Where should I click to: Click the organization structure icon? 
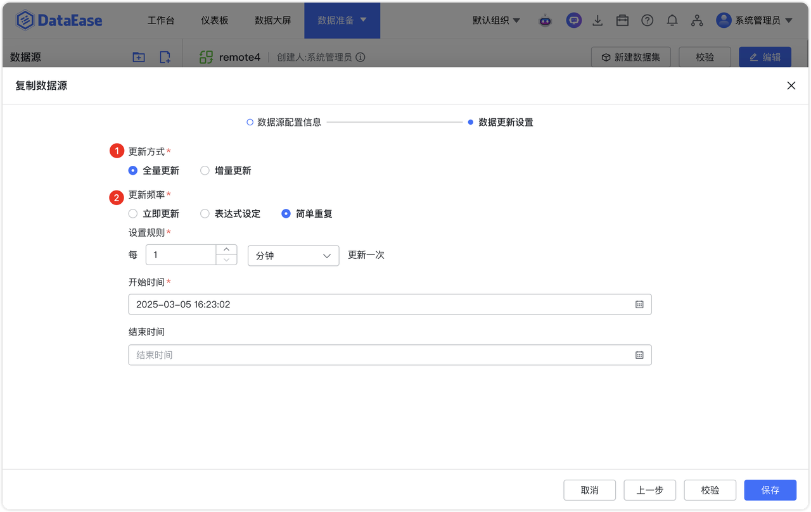point(697,20)
